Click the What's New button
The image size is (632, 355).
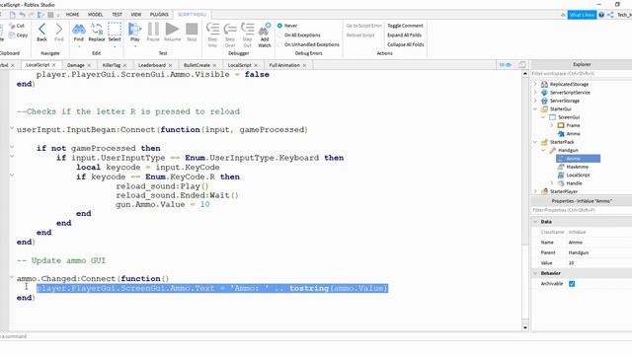(582, 15)
